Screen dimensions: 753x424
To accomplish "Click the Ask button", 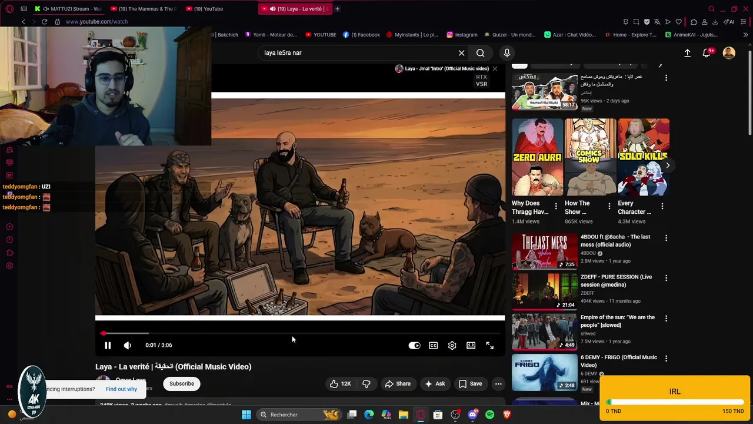I will [x=434, y=384].
